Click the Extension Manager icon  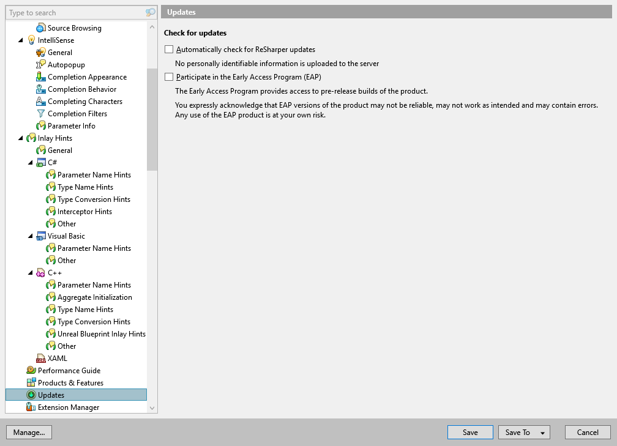pyautogui.click(x=31, y=407)
